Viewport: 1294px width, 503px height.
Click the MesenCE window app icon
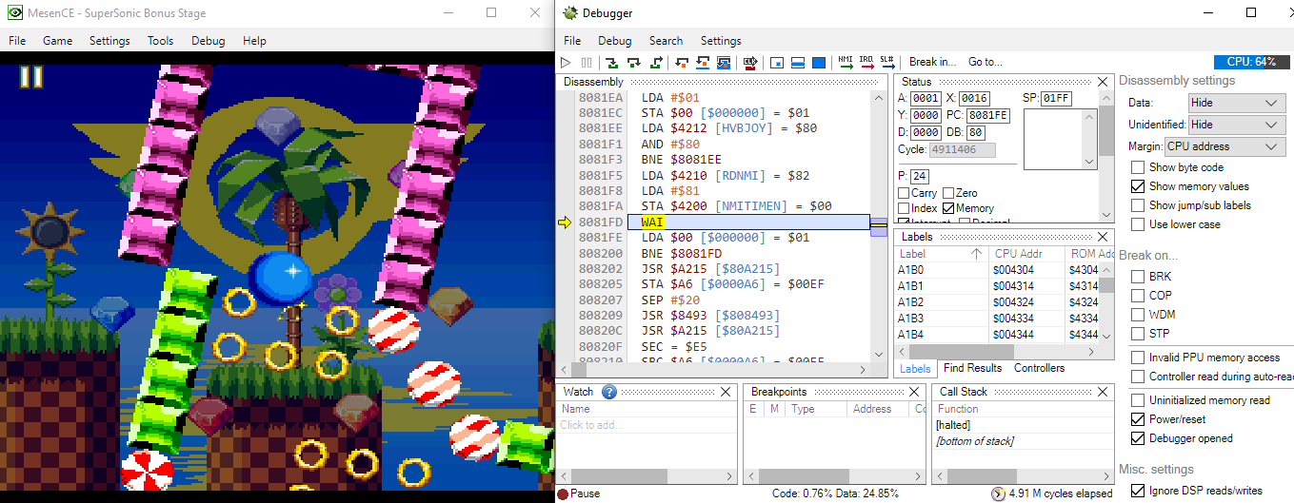click(16, 13)
